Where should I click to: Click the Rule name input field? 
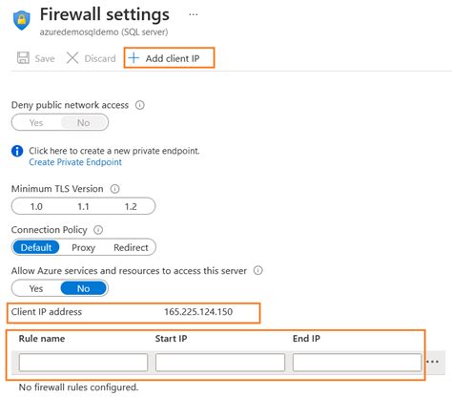(83, 363)
